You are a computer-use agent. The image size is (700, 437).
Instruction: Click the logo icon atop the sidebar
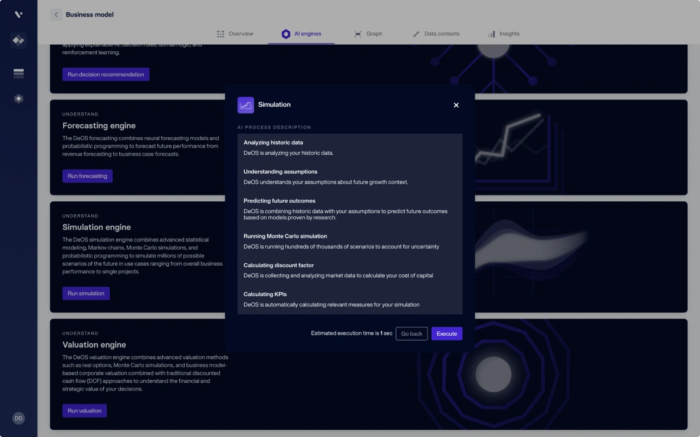(x=18, y=15)
